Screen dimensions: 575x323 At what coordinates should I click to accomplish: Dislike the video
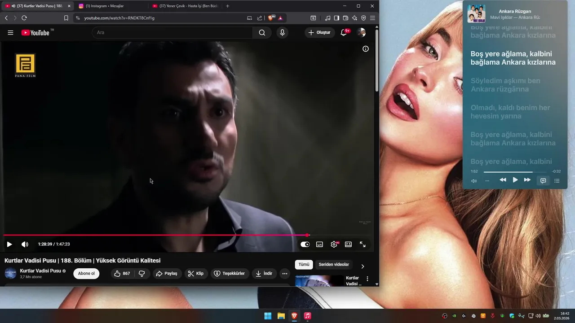[142, 274]
